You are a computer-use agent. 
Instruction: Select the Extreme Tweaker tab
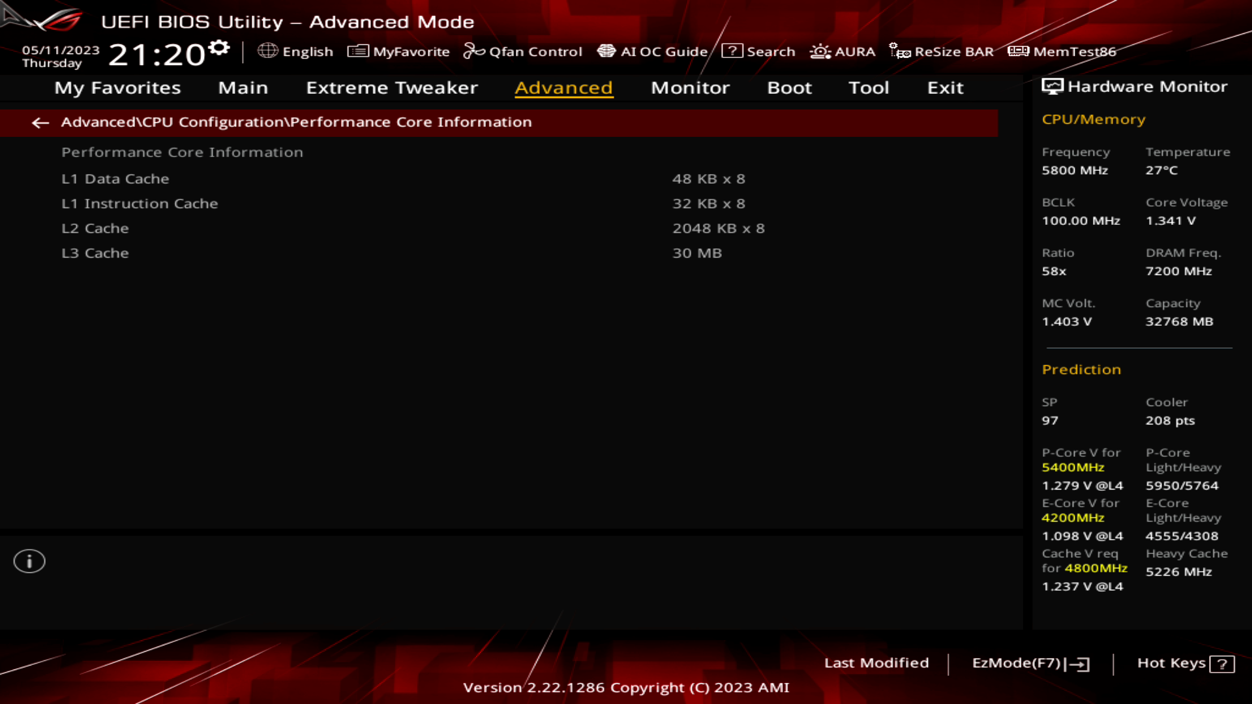tap(391, 87)
